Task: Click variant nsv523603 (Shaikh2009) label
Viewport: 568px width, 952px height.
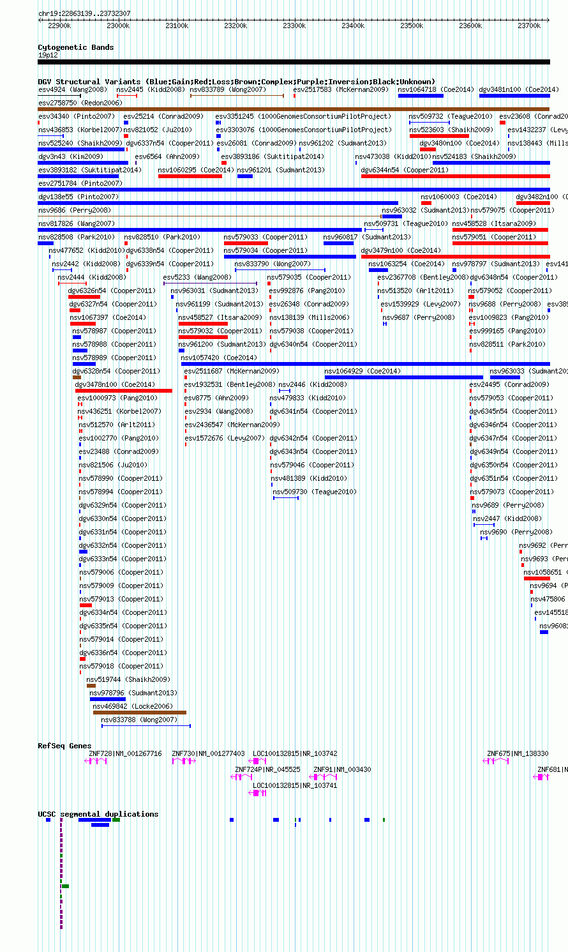Action: (451, 130)
